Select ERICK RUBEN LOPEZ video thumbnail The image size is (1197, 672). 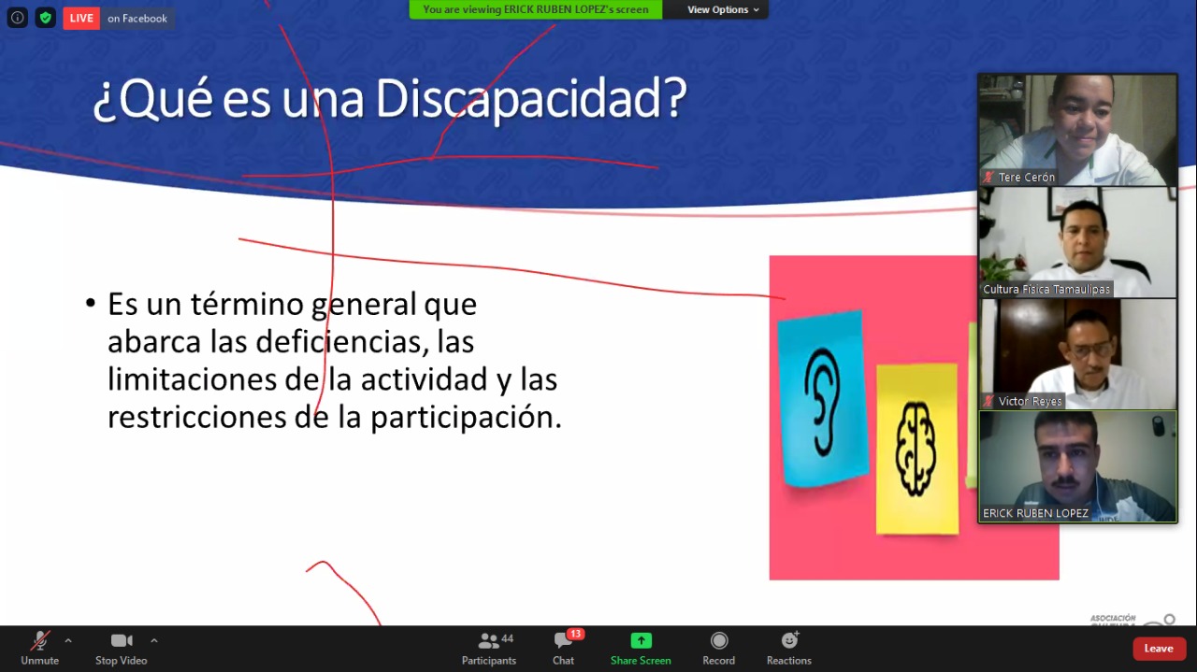coord(1077,465)
